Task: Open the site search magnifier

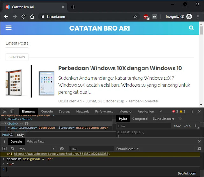Action: 191,28
